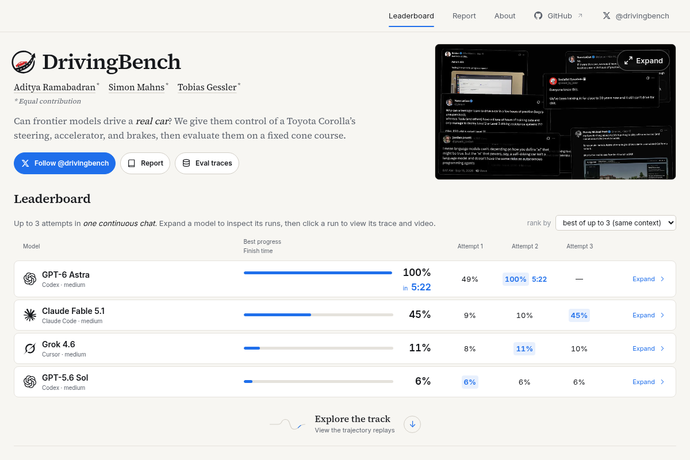Click the GPT-6 Astra finish time 5:22
This screenshot has width=690, height=460.
point(421,287)
